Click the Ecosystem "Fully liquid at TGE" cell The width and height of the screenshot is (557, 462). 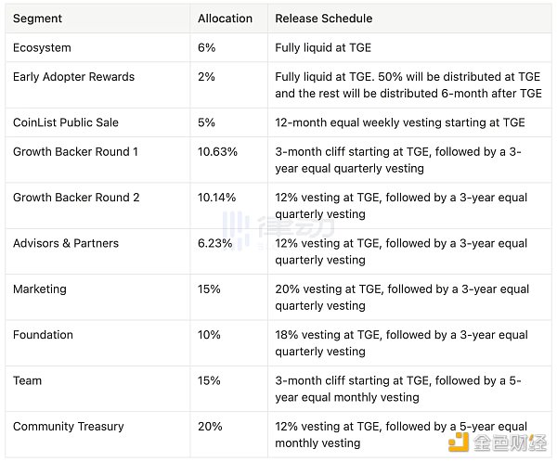click(x=329, y=48)
